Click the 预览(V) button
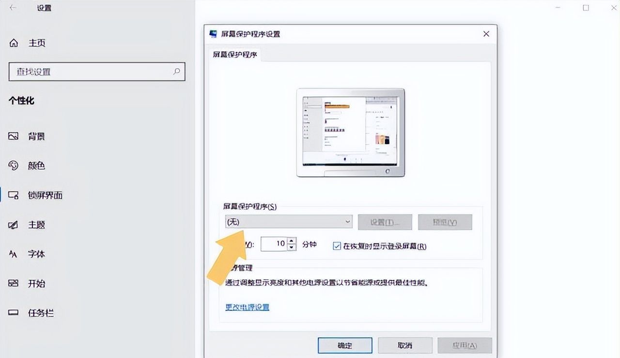The height and width of the screenshot is (358, 620). [x=445, y=222]
